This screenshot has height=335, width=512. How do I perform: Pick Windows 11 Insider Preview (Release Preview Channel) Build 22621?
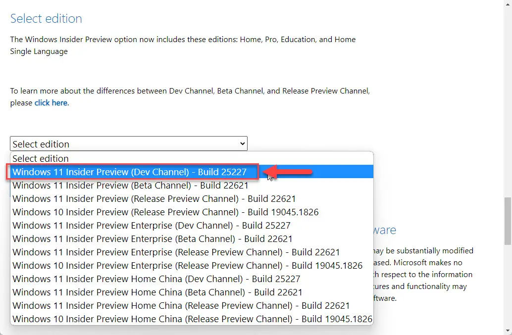(x=192, y=198)
